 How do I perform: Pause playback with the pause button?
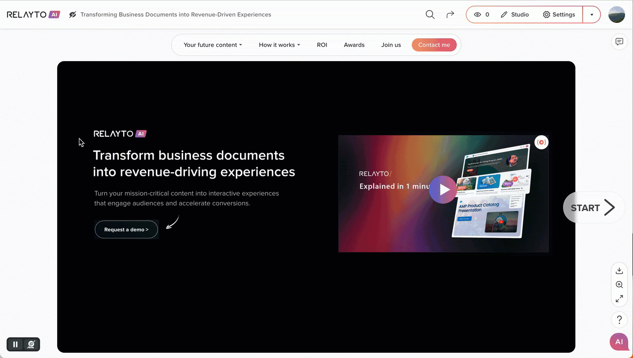click(15, 344)
